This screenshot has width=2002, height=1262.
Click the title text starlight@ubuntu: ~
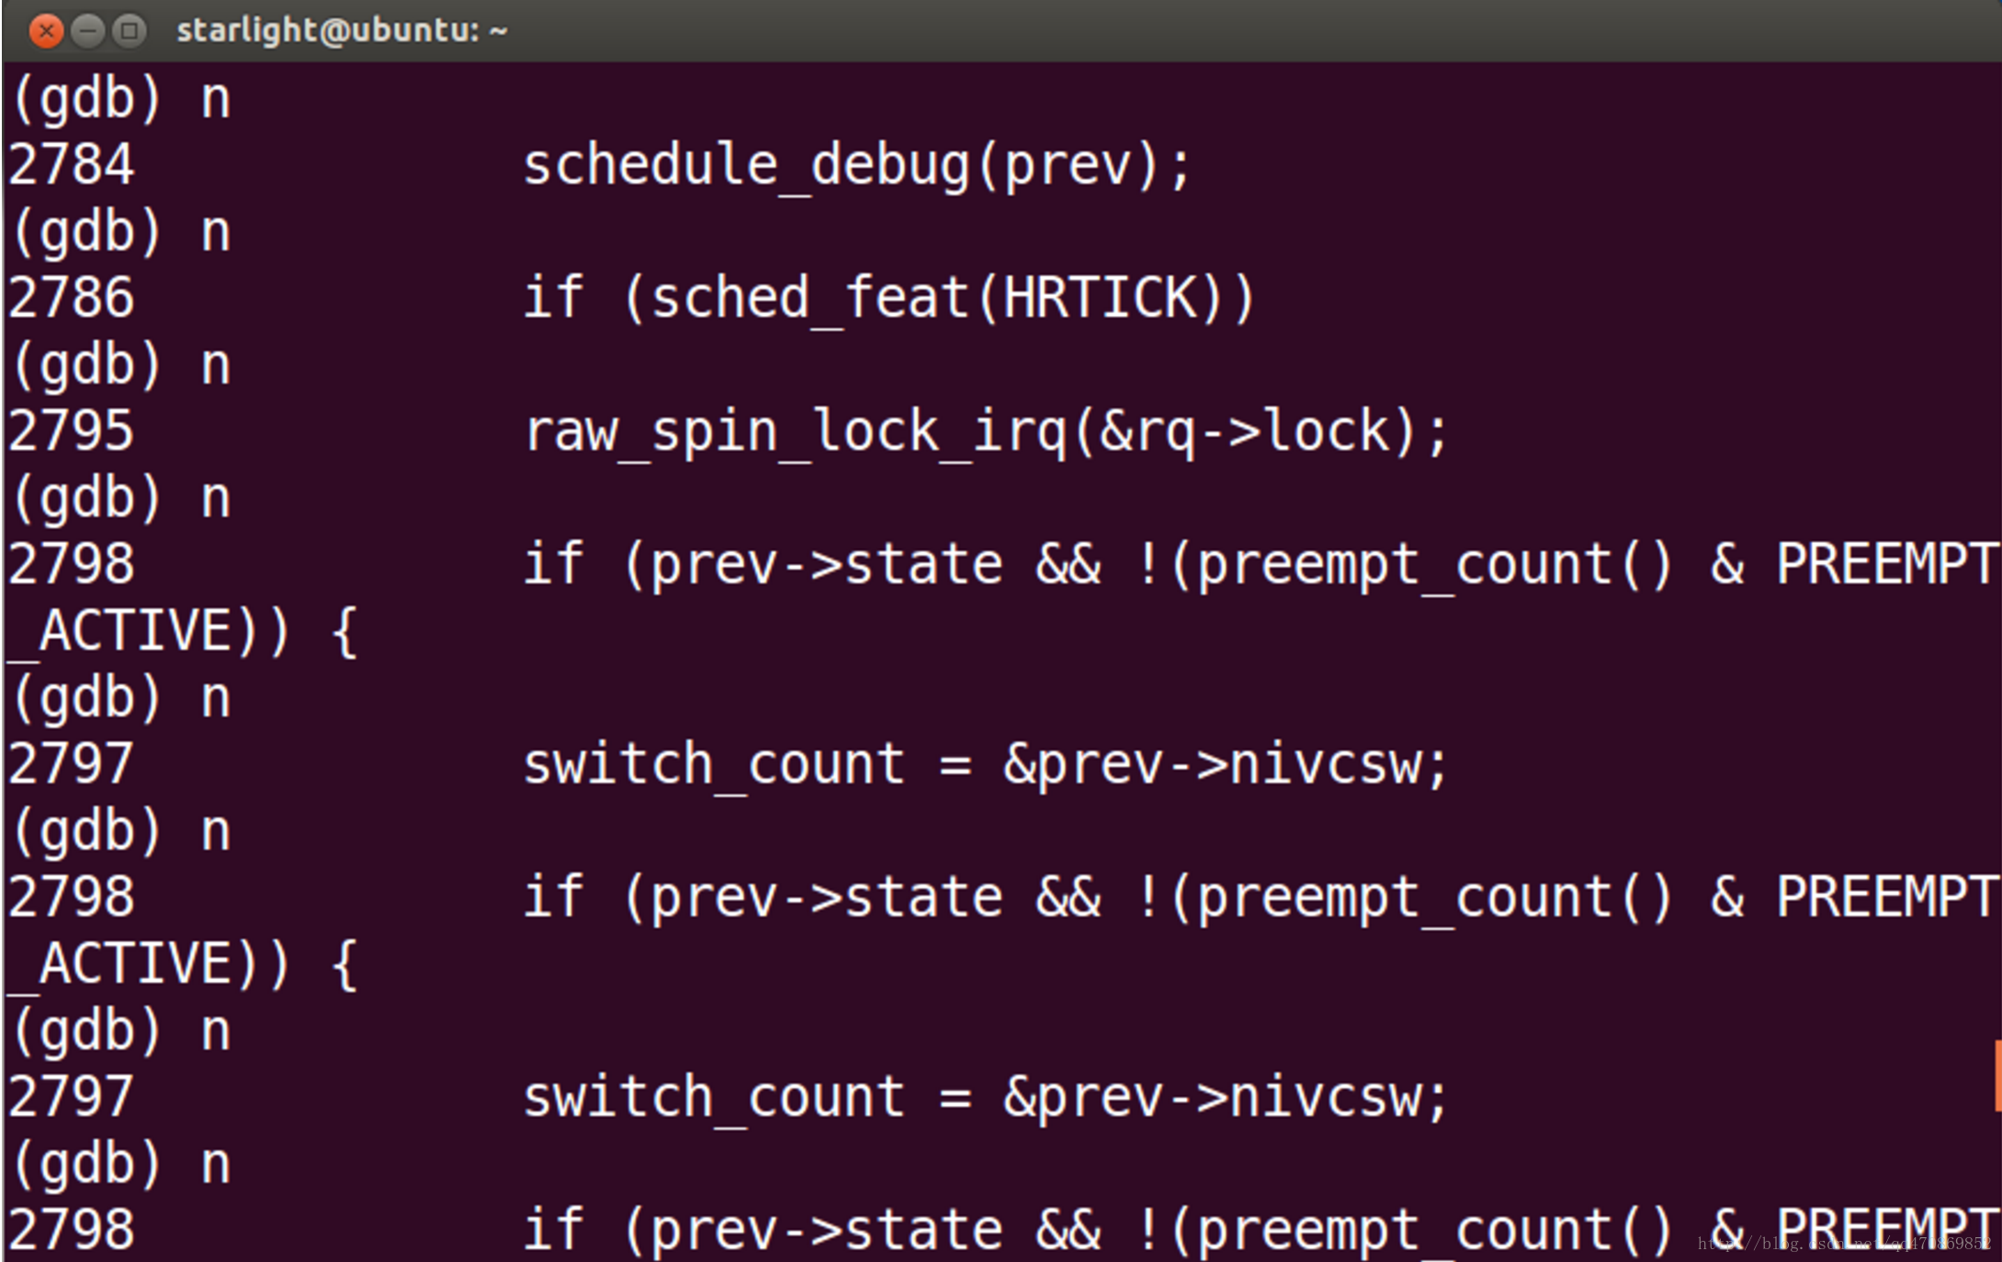(342, 31)
